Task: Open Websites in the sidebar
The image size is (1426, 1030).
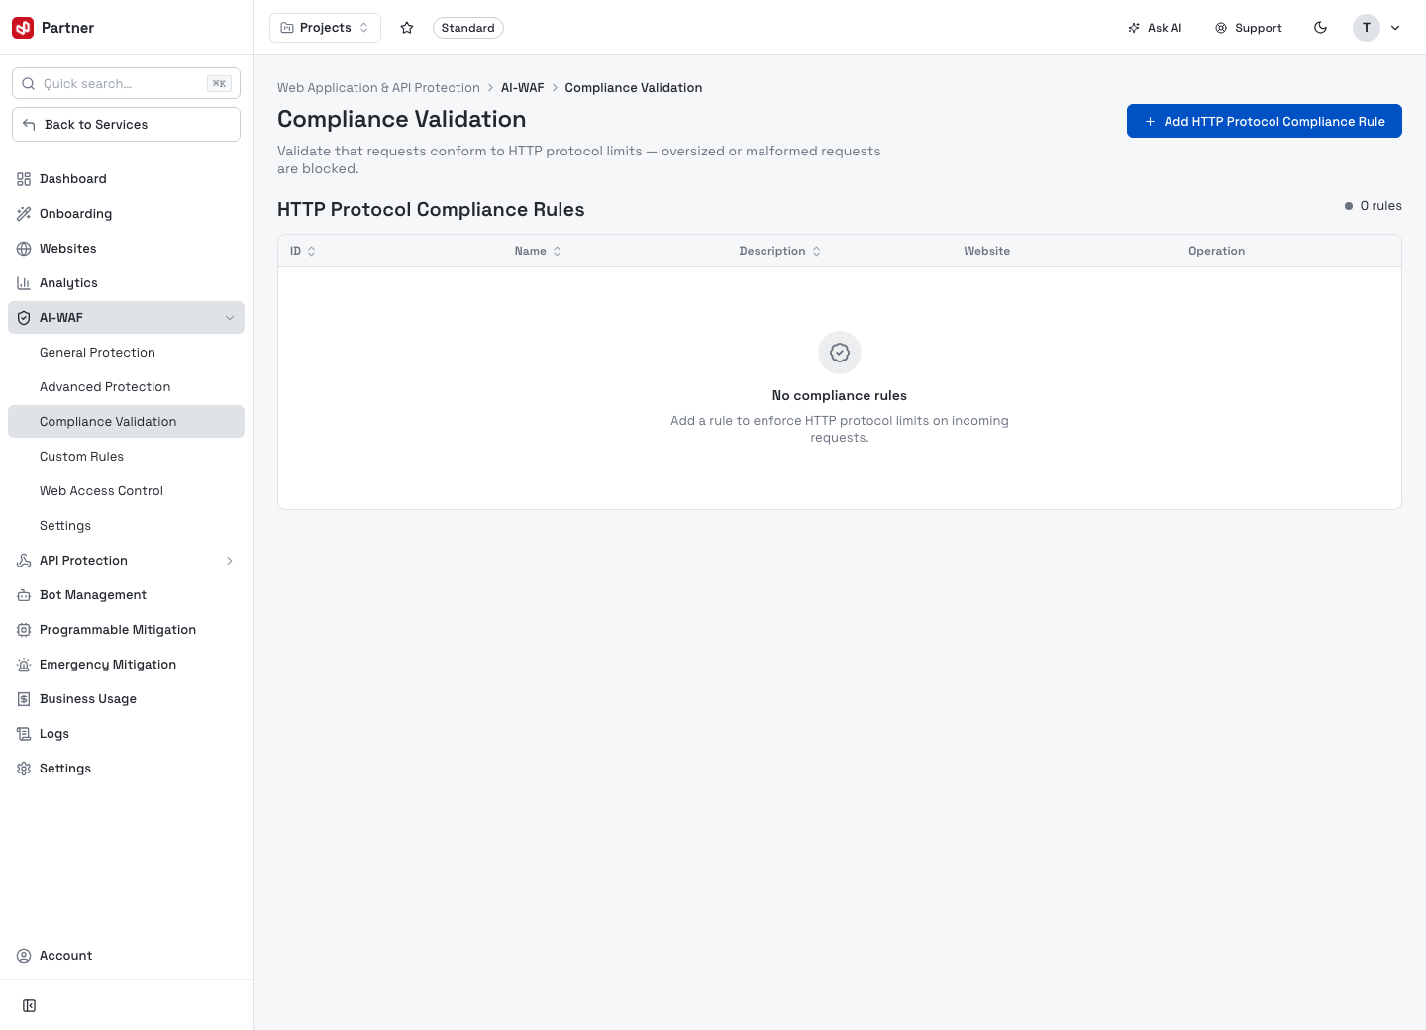Action: coord(126,249)
